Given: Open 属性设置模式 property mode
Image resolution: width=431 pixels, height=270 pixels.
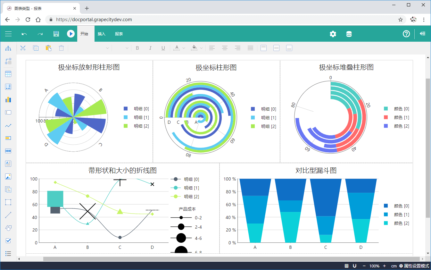Looking at the screenshot, I should pyautogui.click(x=414, y=266).
